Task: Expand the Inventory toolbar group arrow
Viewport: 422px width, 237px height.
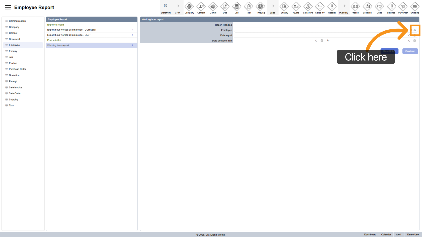Action: point(344,6)
